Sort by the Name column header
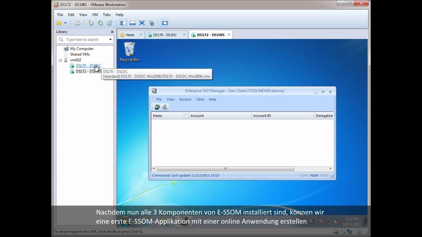The width and height of the screenshot is (422, 237). pyautogui.click(x=170, y=116)
